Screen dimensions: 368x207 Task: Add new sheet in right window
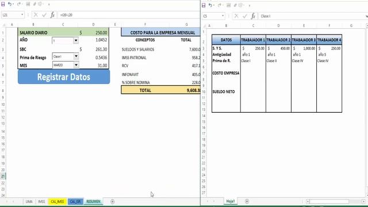(247, 201)
